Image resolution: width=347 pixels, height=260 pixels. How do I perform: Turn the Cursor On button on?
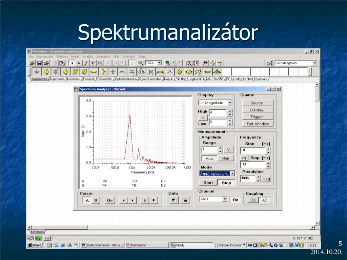110,200
